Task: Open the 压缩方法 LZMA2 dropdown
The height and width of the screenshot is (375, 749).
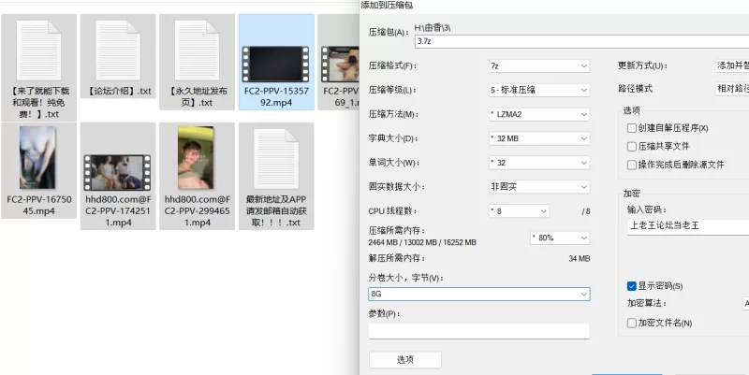Action: point(537,114)
